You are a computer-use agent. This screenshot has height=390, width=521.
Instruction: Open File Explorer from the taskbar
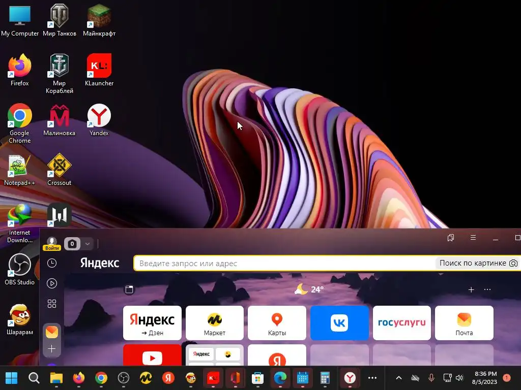[56, 378]
